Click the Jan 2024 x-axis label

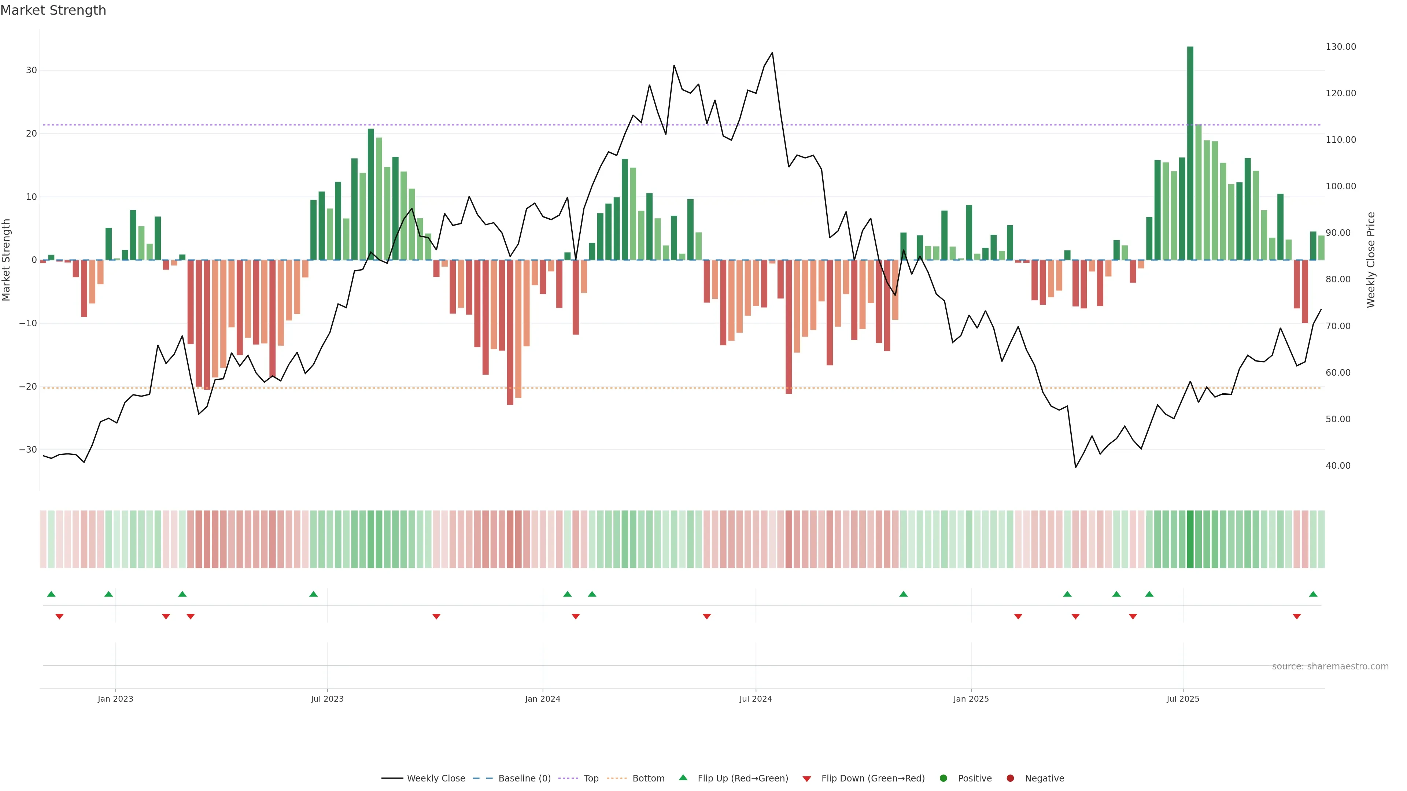[x=542, y=699]
